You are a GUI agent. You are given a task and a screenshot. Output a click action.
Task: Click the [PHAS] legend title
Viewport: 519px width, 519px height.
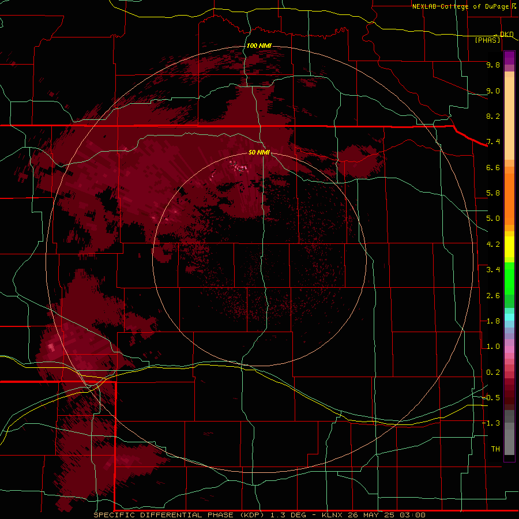tap(487, 40)
